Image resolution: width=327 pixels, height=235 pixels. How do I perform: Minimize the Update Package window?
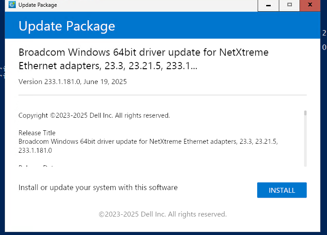point(268,5)
